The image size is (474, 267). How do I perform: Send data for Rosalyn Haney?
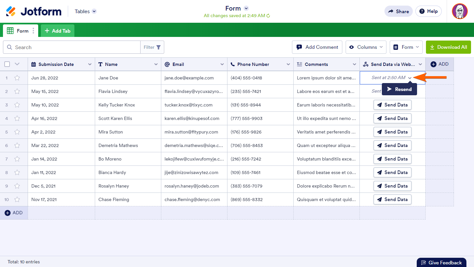pyautogui.click(x=392, y=186)
